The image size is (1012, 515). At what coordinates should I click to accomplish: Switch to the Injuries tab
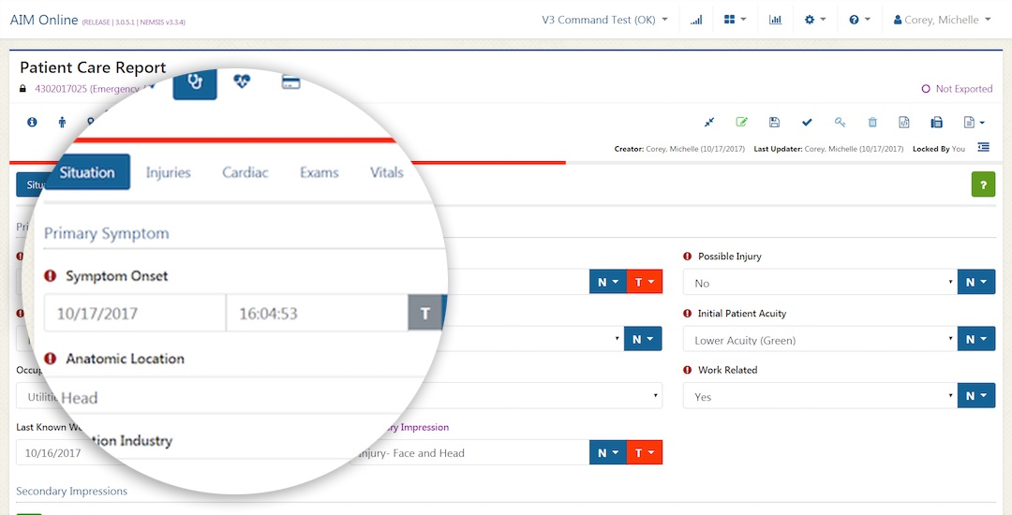tap(169, 172)
